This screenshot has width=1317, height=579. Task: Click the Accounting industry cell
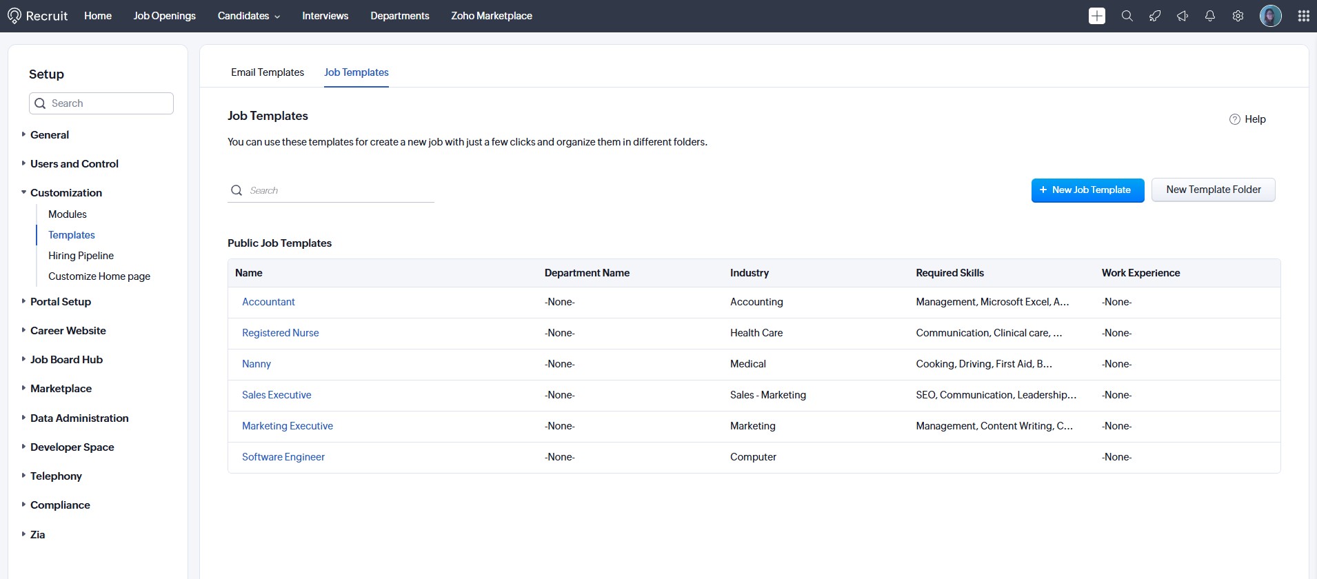tap(756, 302)
